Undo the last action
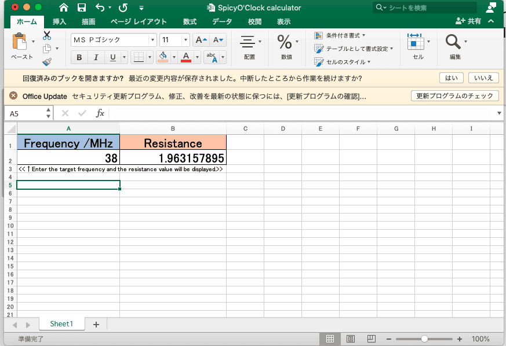The image size is (506, 346). click(x=100, y=8)
